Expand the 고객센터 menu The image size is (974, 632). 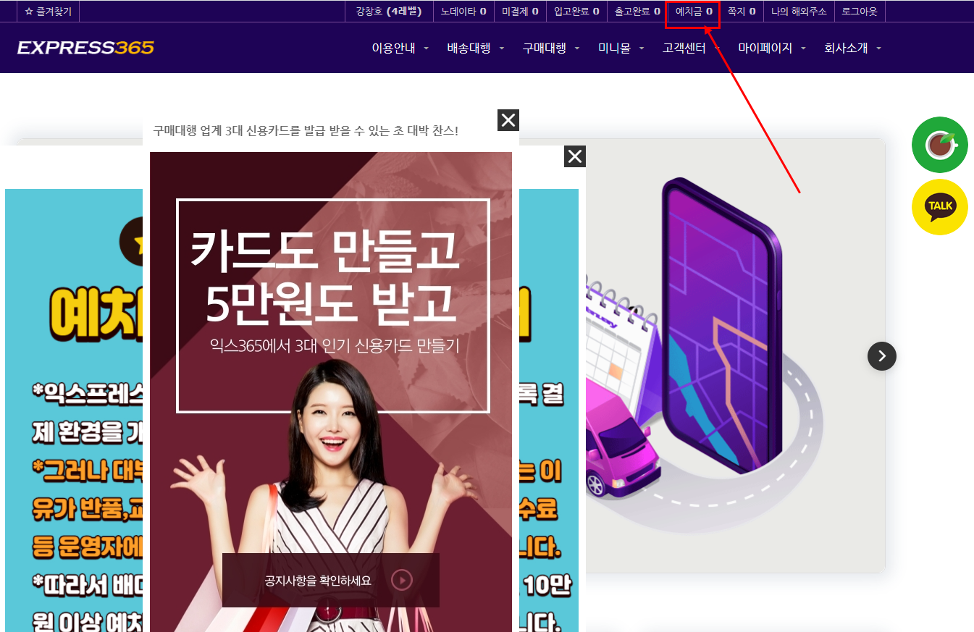point(691,49)
